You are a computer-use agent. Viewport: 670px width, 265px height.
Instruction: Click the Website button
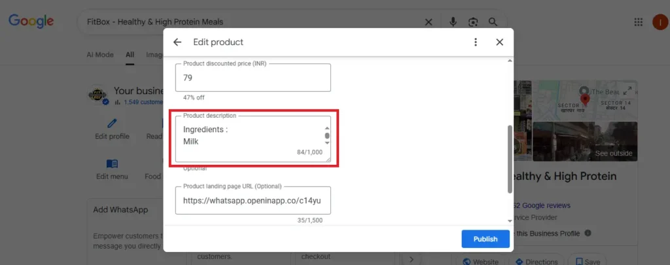coord(480,262)
